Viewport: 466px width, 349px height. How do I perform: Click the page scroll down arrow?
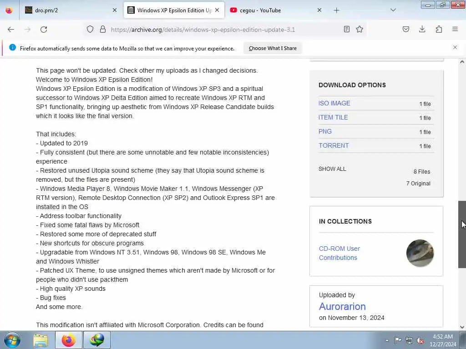point(462,327)
